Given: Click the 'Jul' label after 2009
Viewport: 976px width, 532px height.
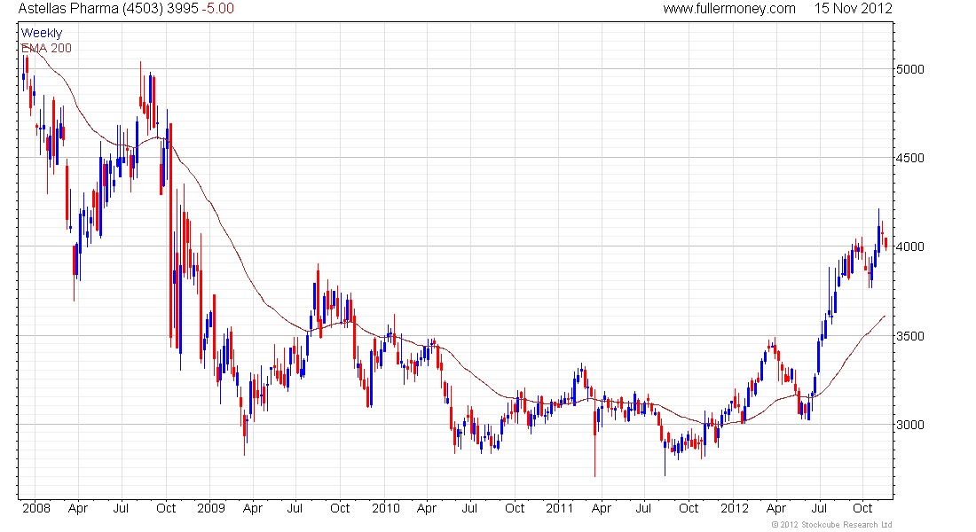Looking at the screenshot, I should 295,508.
